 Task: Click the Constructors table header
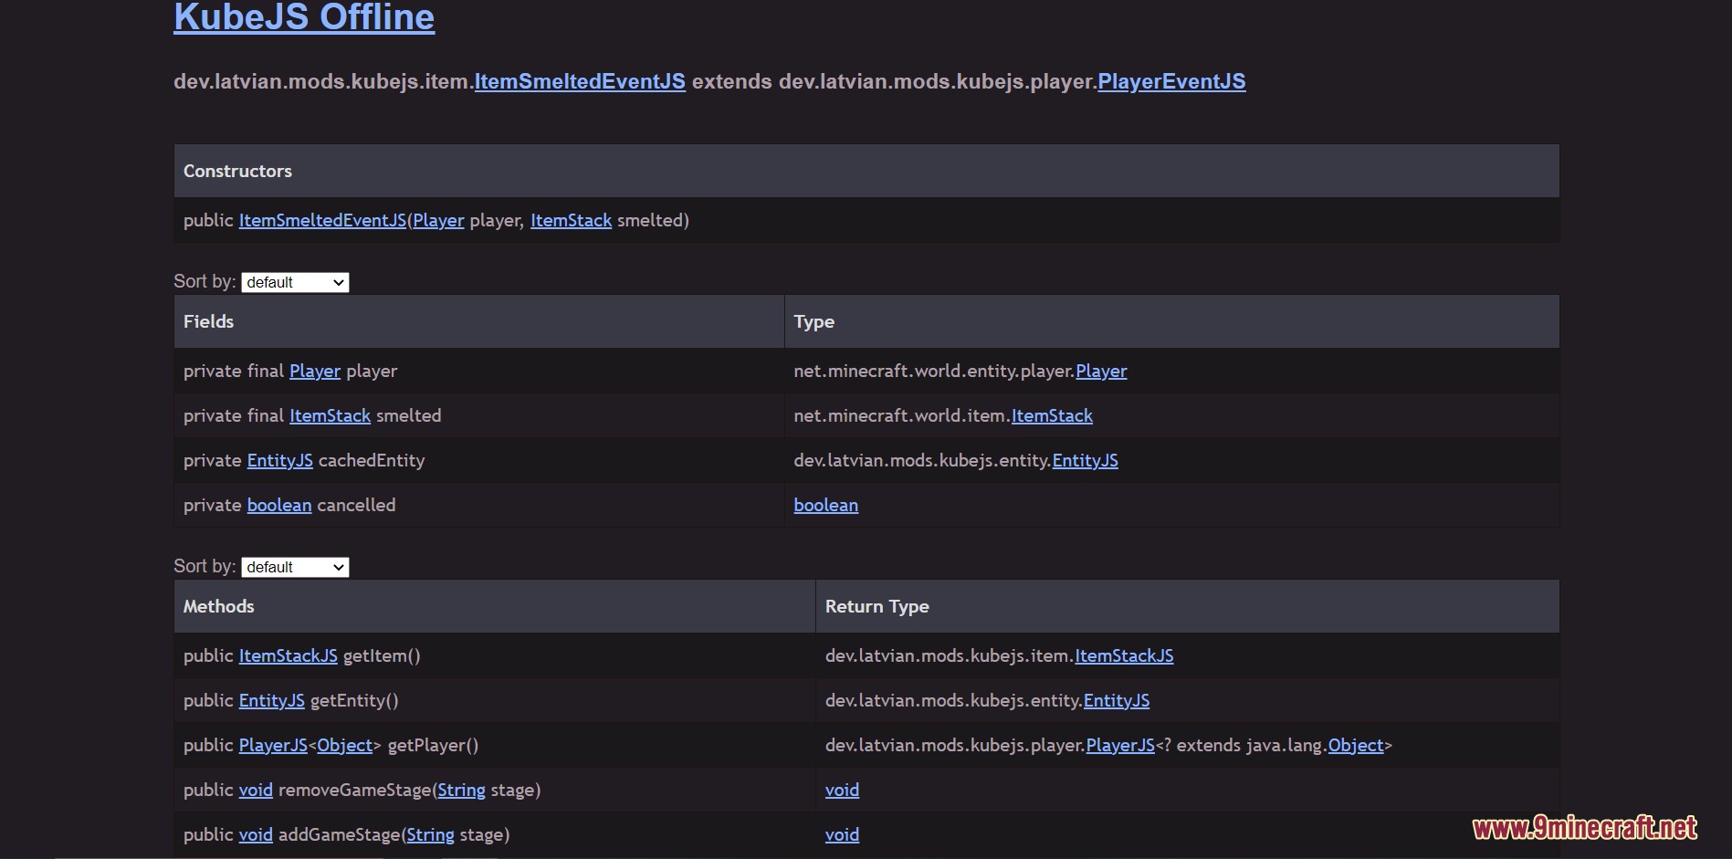(866, 171)
